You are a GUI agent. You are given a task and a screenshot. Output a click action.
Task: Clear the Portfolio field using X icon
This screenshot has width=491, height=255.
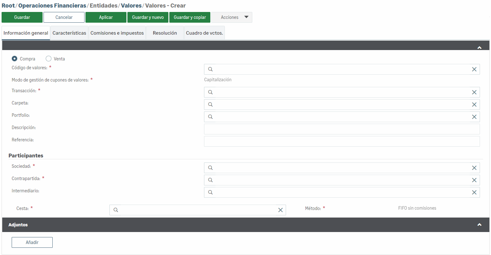click(474, 117)
